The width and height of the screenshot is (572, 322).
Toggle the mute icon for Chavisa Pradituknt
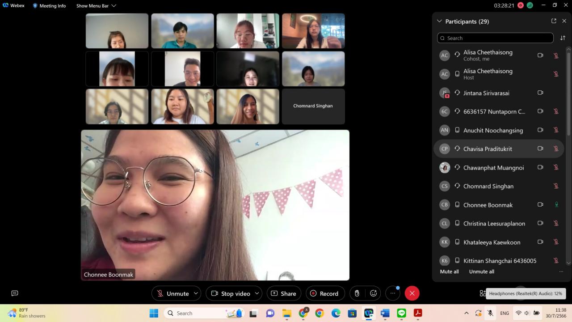(x=556, y=149)
